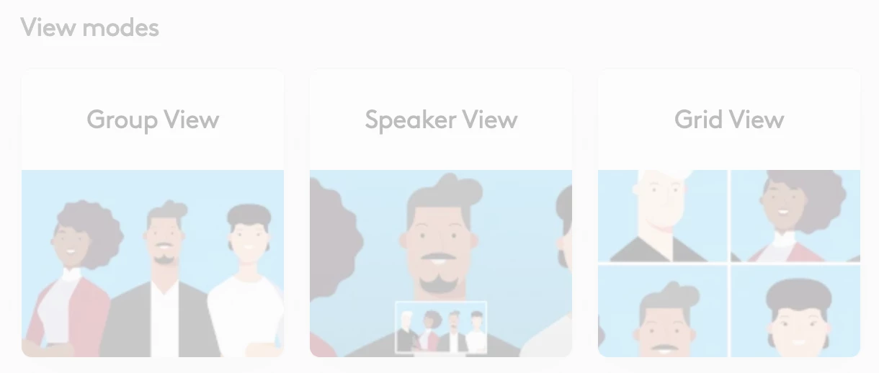The width and height of the screenshot is (879, 373).
Task: Select the Speaker View card
Action: pos(441,213)
